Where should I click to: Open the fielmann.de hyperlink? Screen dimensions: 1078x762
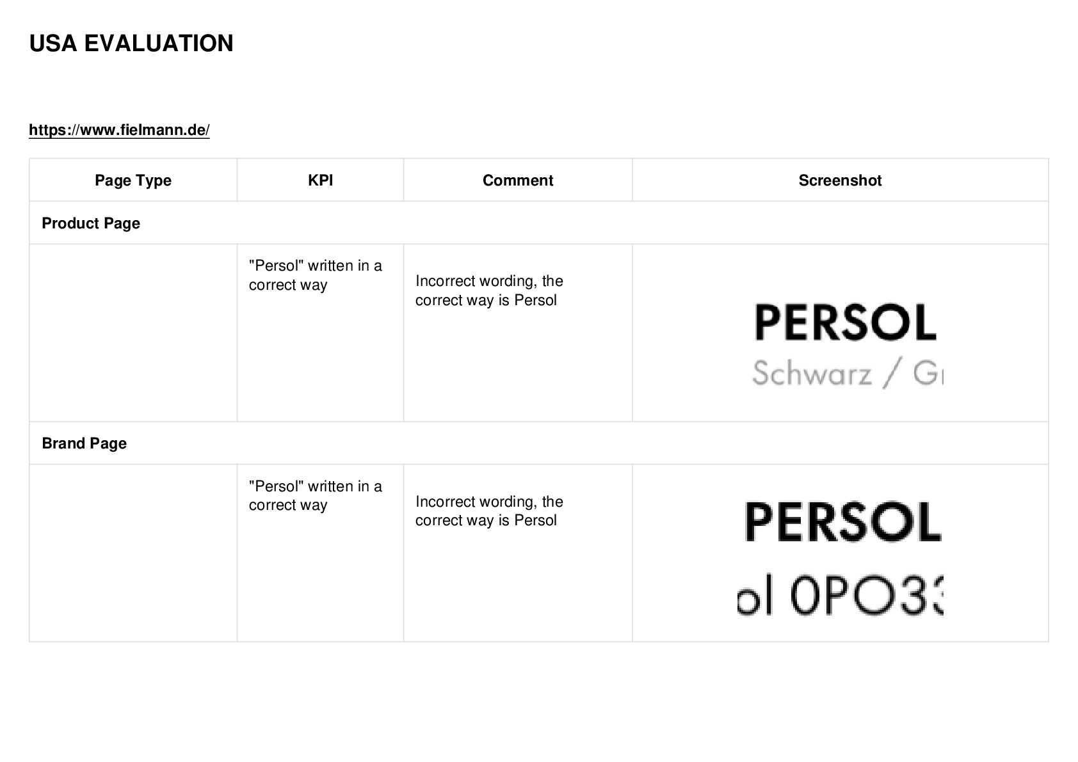click(119, 130)
